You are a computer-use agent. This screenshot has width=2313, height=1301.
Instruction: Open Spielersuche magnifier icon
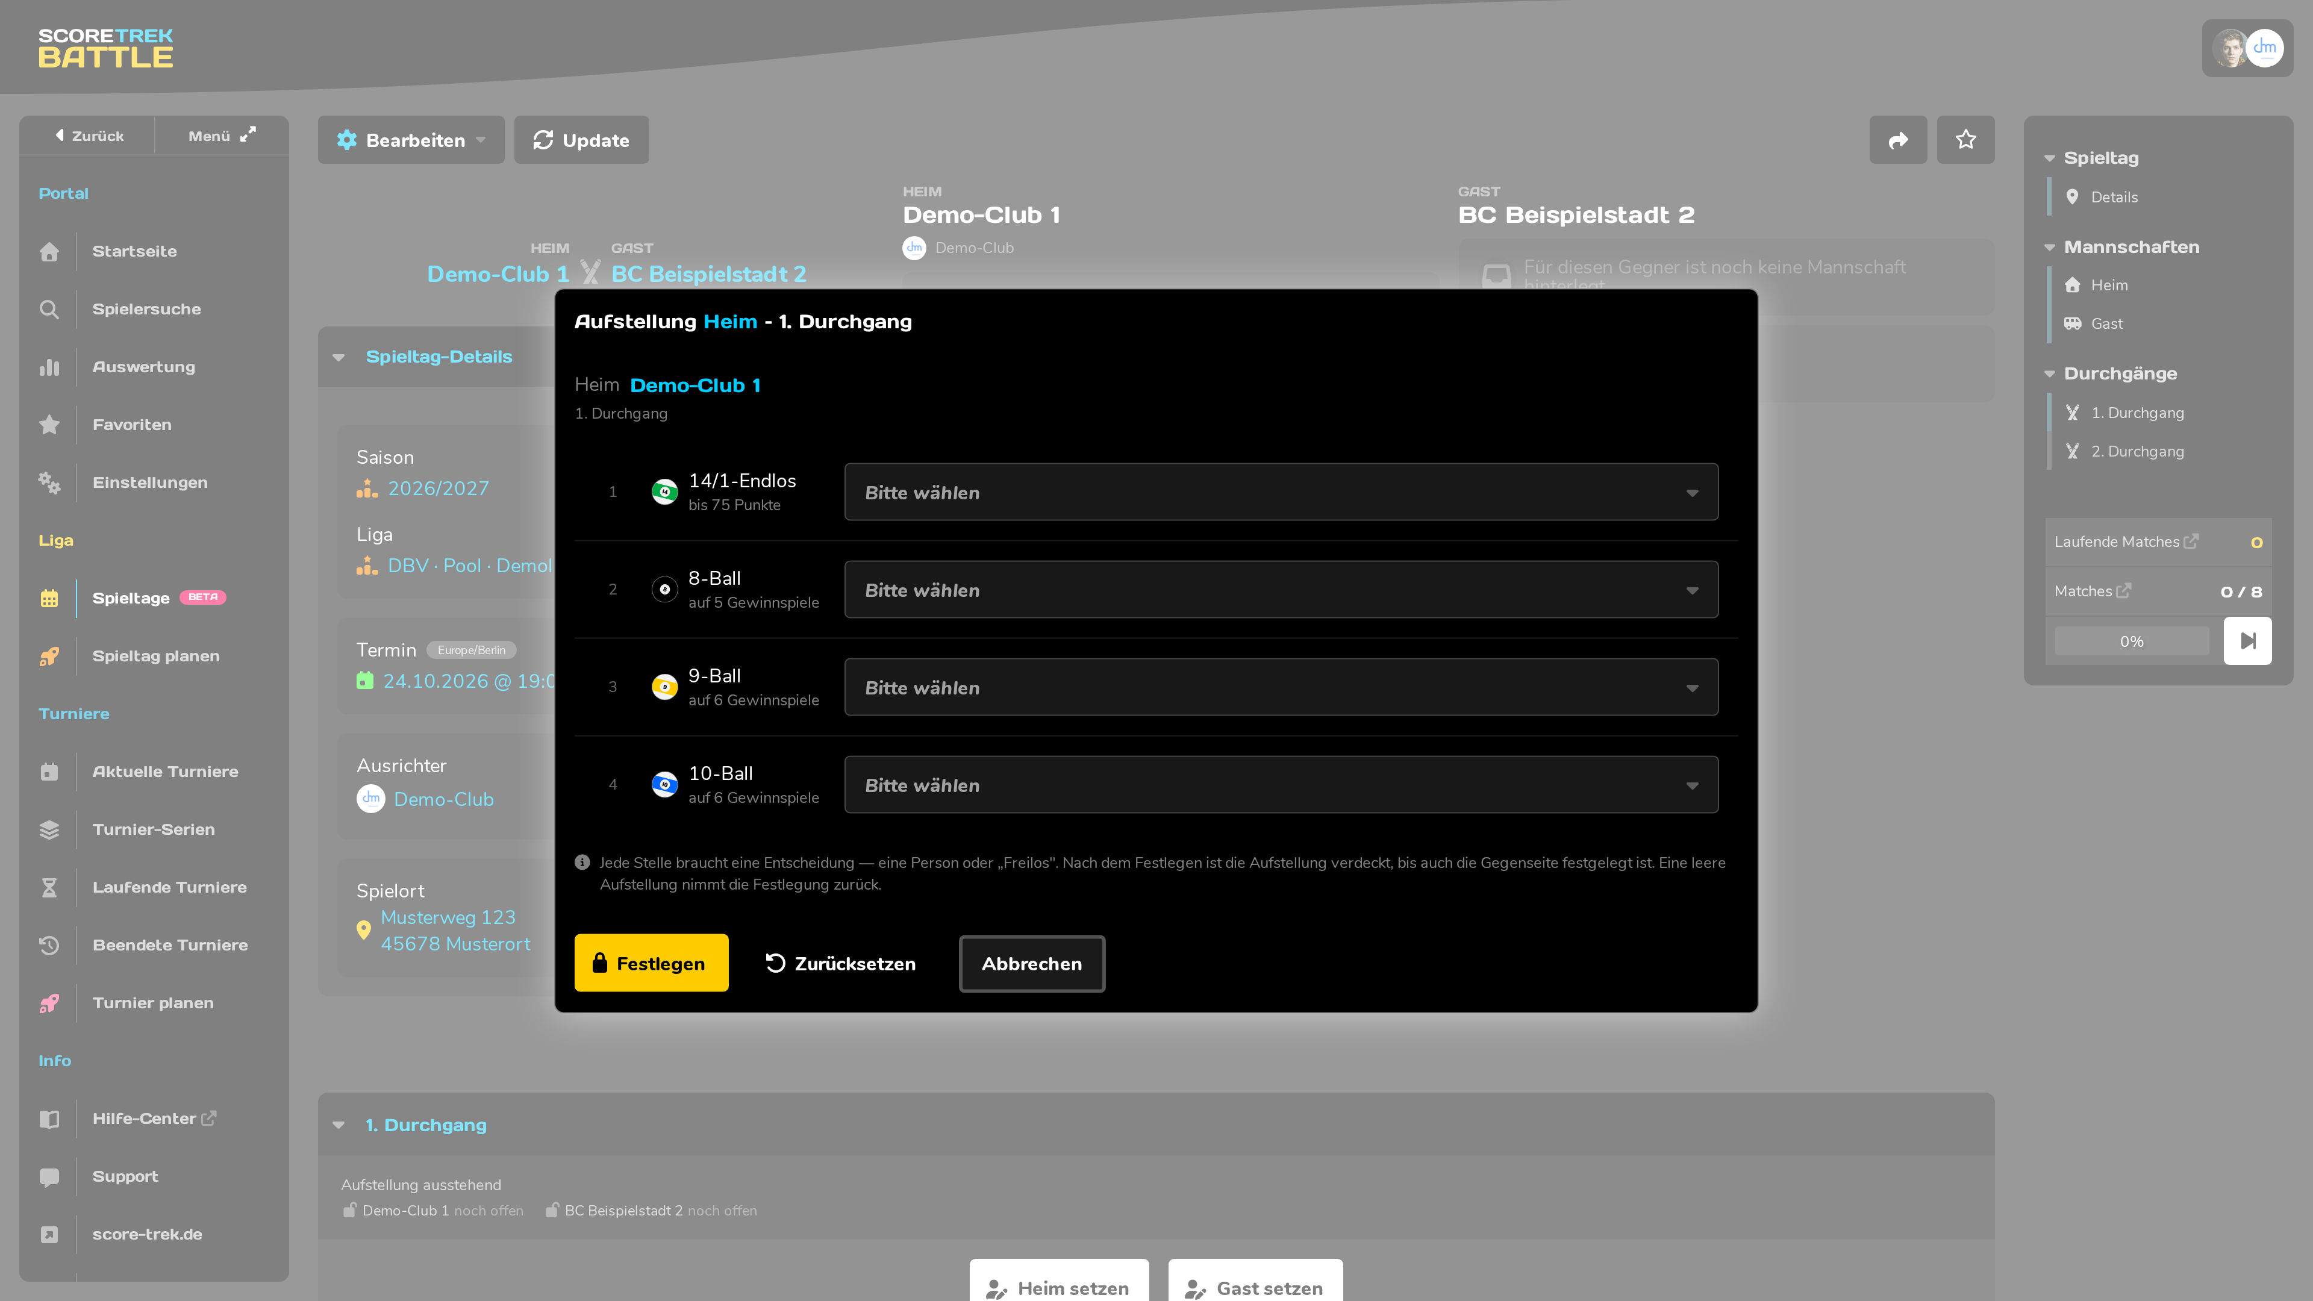coord(49,309)
